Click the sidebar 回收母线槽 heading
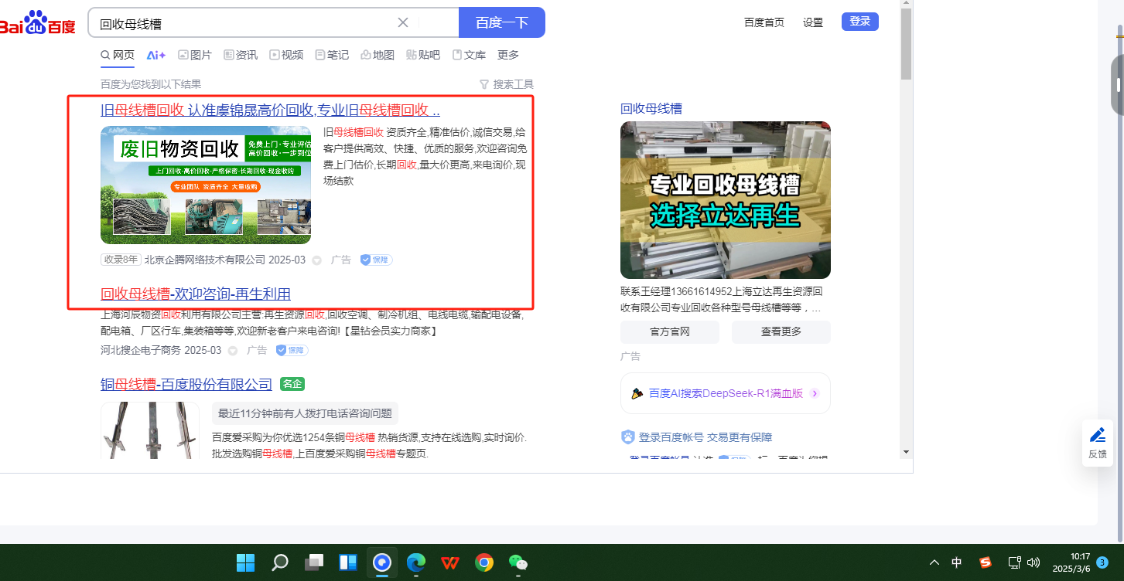Screen dimensions: 1124x581 click(651, 109)
